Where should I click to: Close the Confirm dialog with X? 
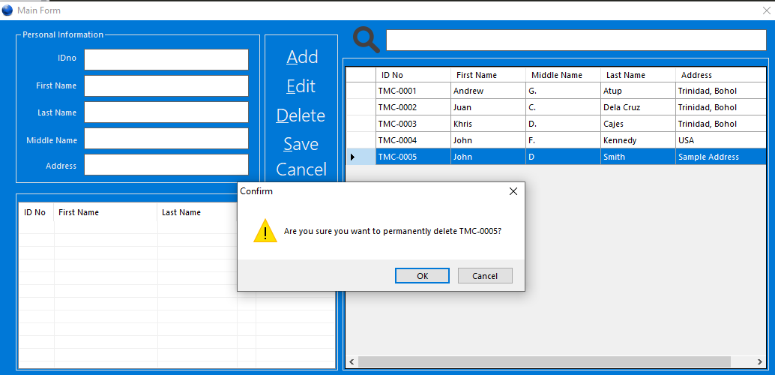(x=513, y=191)
